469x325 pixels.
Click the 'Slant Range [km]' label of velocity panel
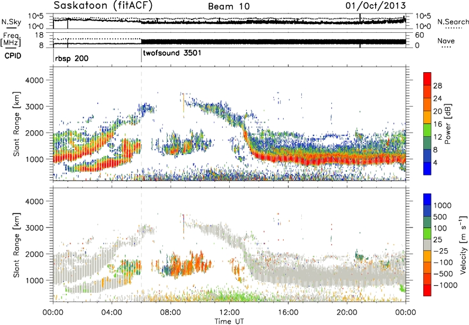16,245
